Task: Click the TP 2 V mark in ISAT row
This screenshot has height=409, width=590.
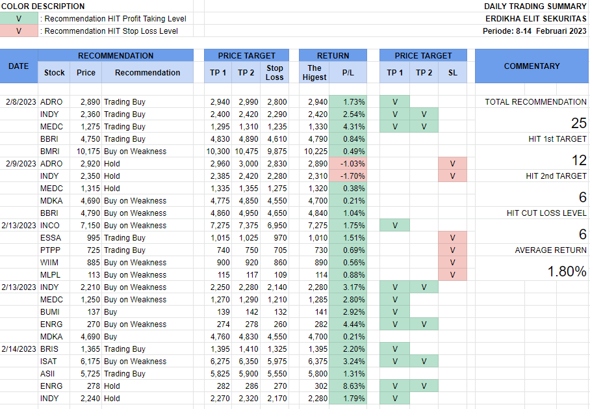Action: (424, 362)
